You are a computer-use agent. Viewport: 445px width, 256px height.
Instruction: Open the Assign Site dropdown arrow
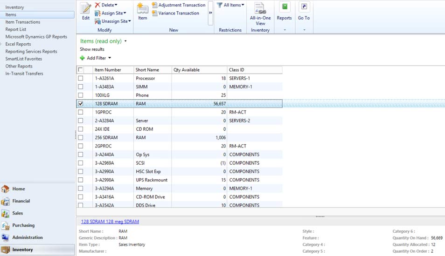coord(125,13)
